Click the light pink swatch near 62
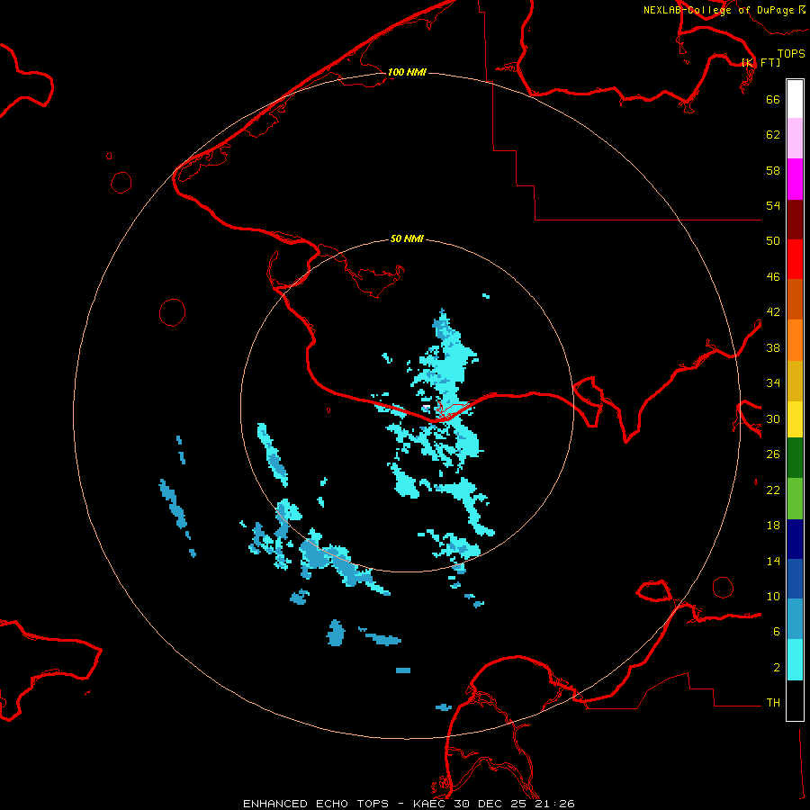Viewport: 810px width, 810px height. 795,138
